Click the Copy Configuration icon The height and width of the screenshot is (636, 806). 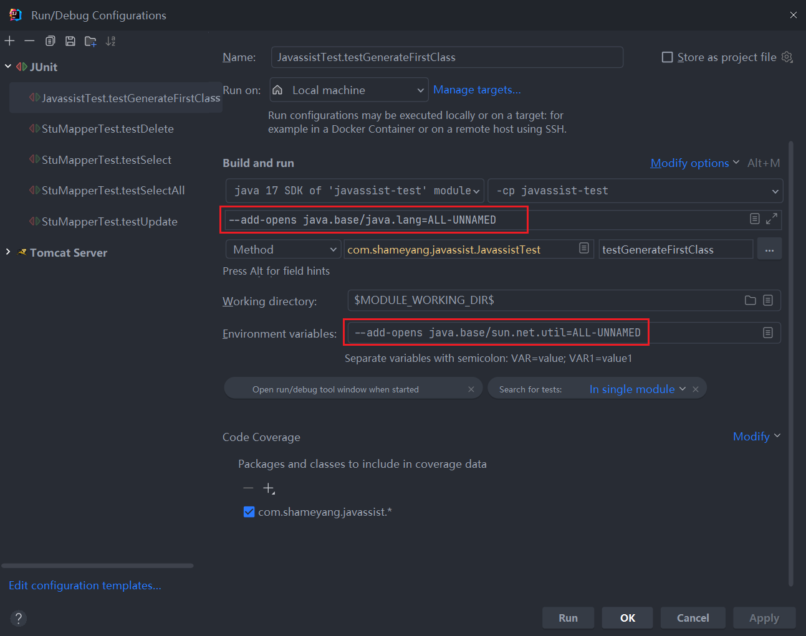pyautogui.click(x=50, y=41)
